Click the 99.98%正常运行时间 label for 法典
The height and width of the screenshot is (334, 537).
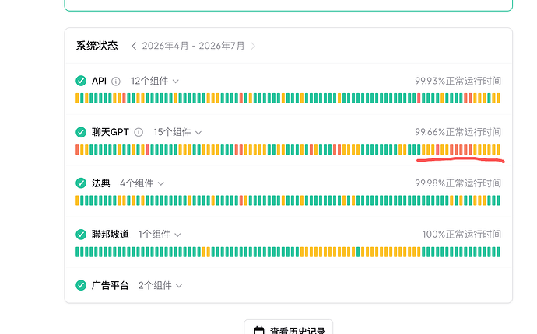458,183
